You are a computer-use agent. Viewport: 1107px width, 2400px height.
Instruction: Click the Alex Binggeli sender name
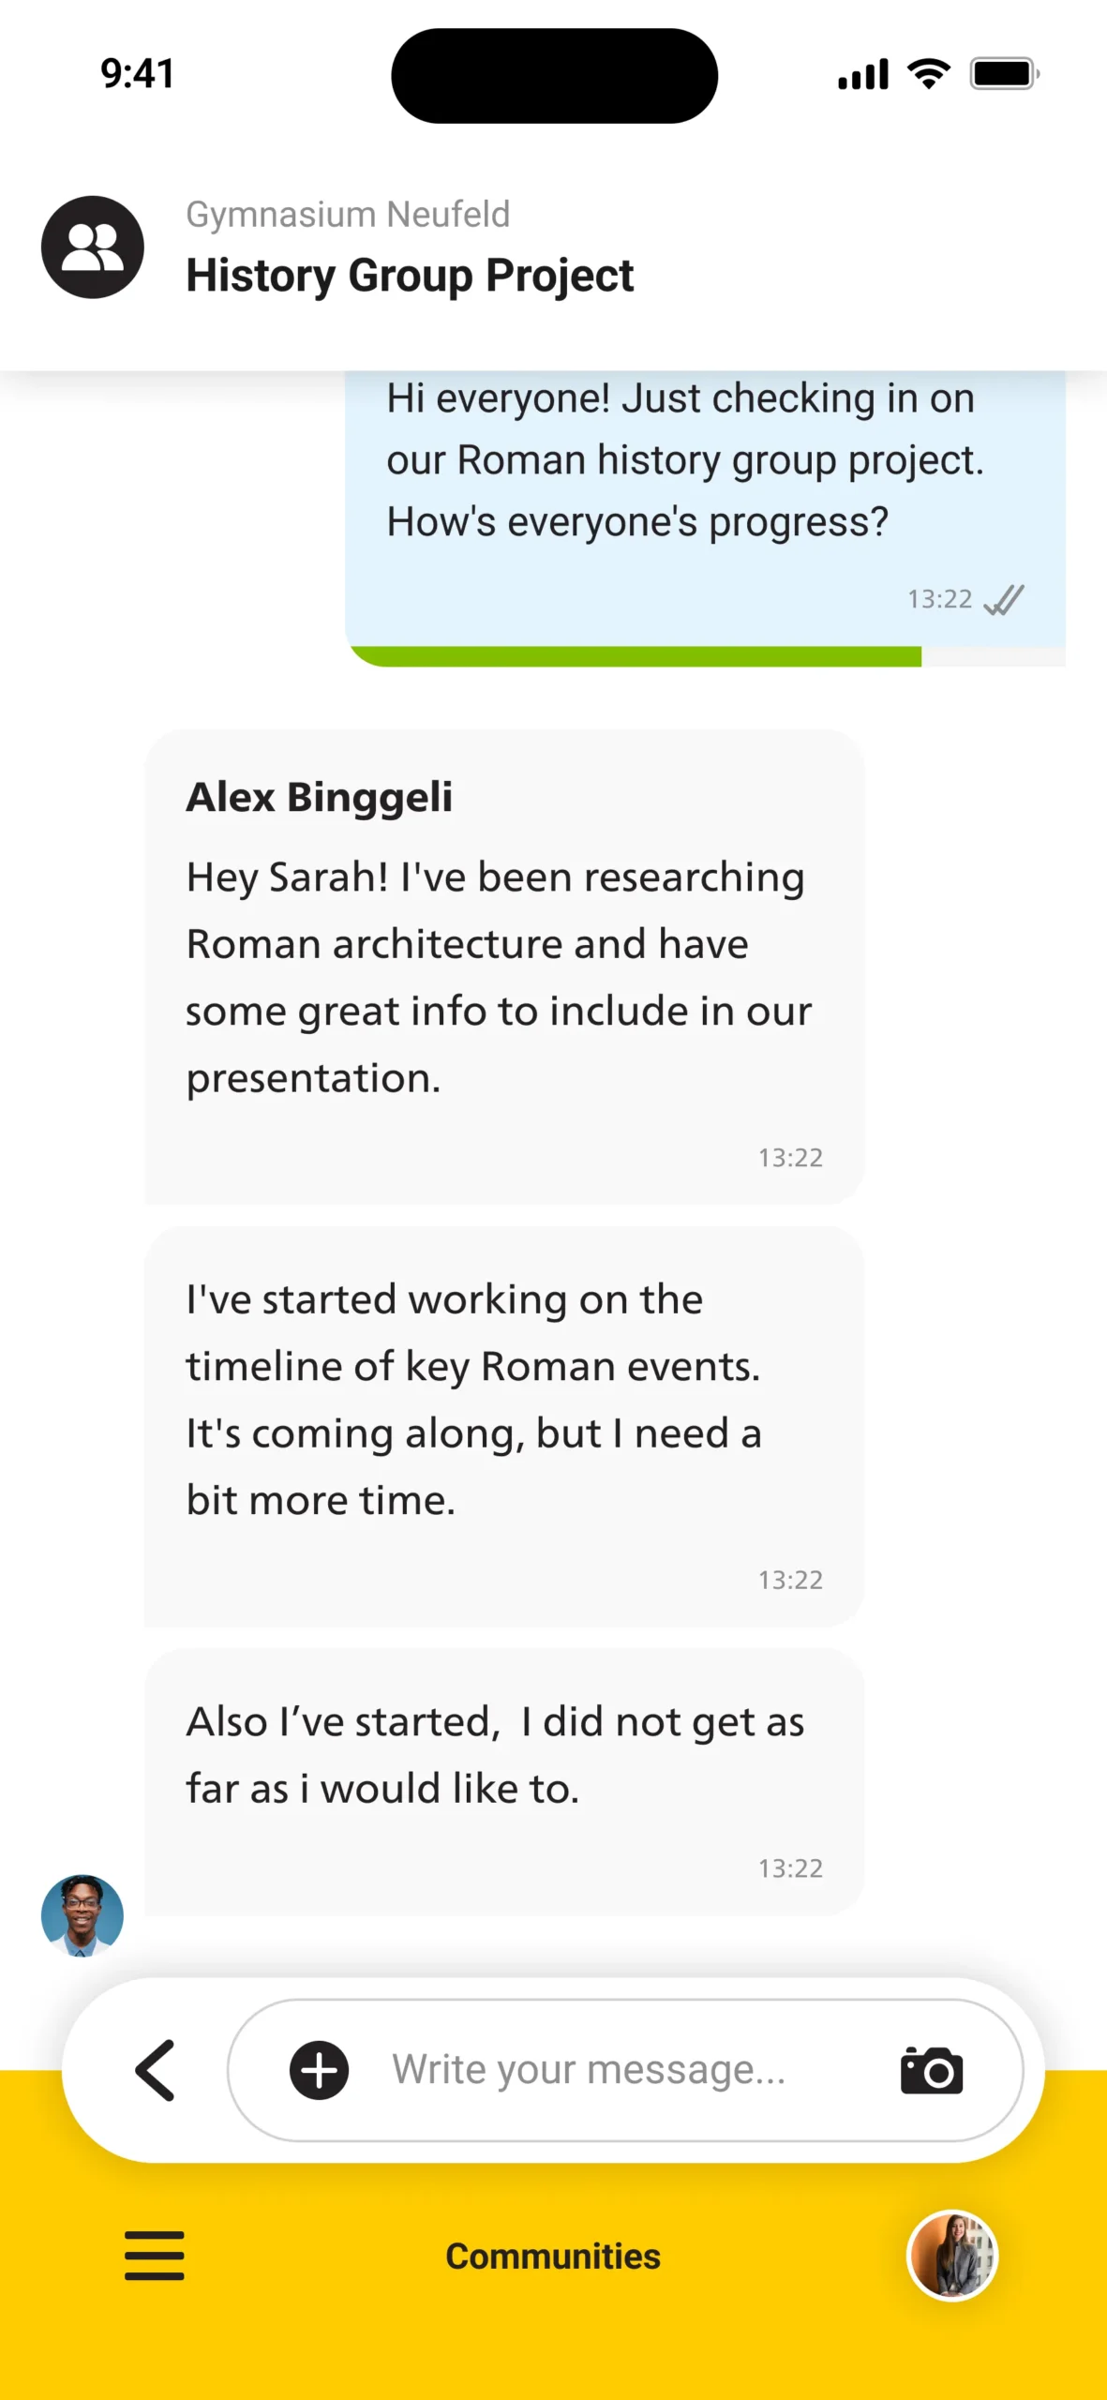click(319, 797)
